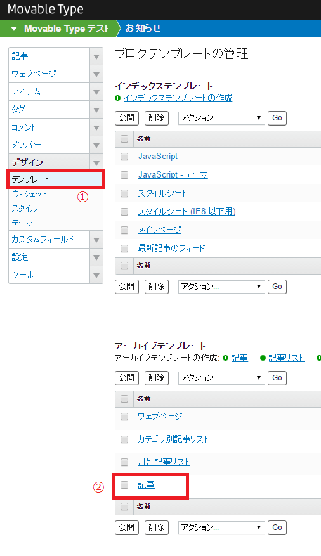Screen dimensions: 321x556
Task: Expand the コメント sidebar menu arrow
Action: click(96, 127)
